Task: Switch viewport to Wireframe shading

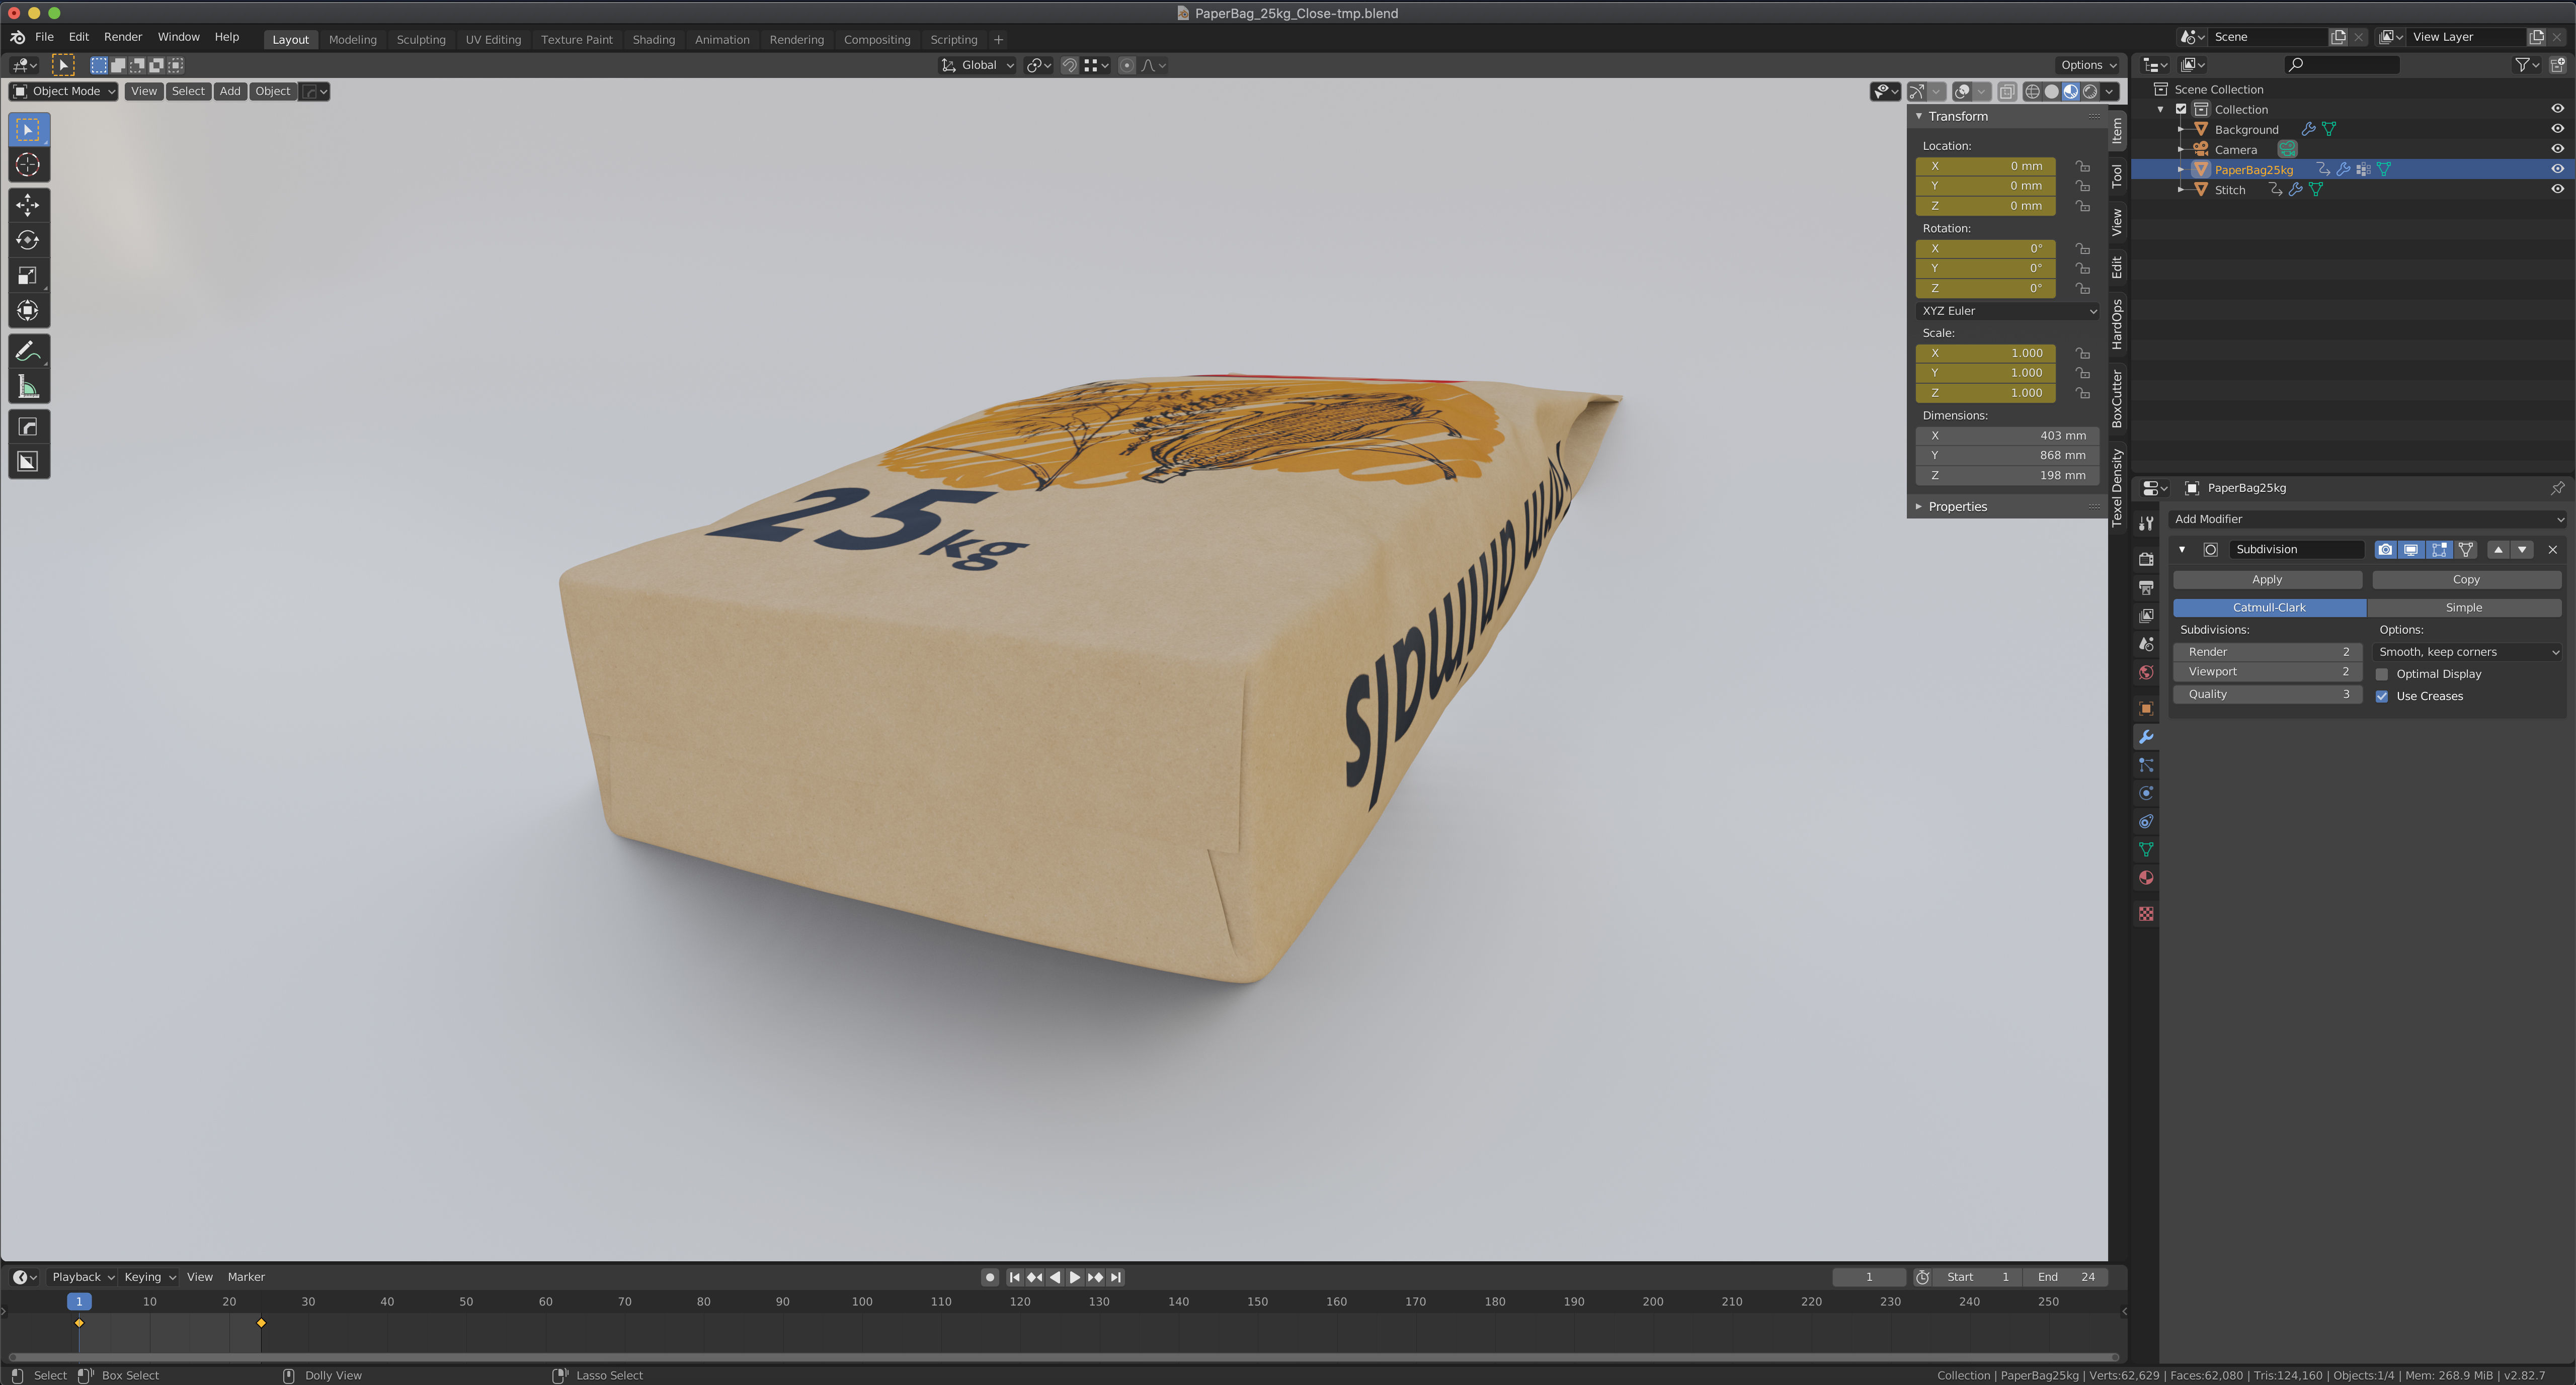Action: pyautogui.click(x=2032, y=91)
